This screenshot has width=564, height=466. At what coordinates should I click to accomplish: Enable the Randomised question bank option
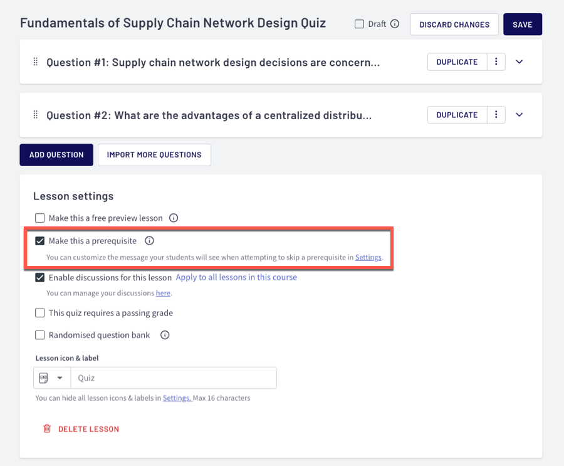click(x=40, y=335)
